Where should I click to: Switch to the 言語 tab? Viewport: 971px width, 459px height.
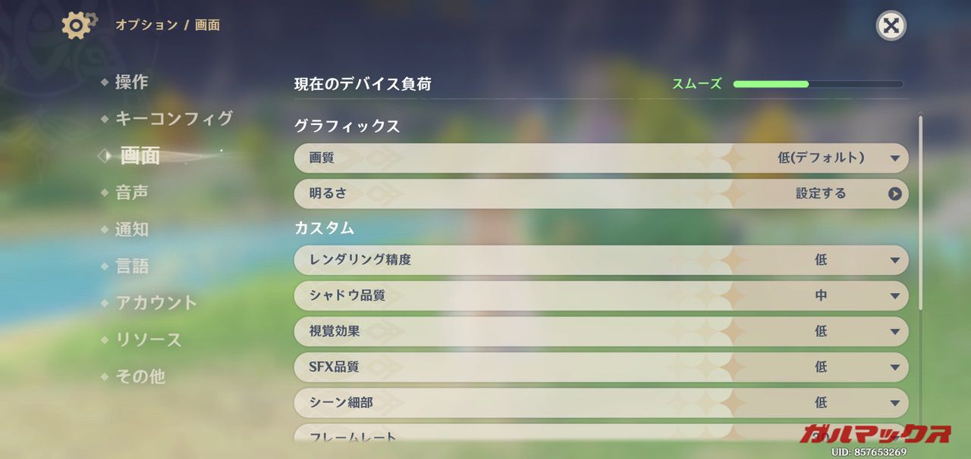point(131,266)
